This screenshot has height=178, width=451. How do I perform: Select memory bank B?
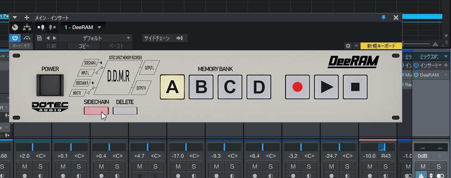(x=201, y=87)
